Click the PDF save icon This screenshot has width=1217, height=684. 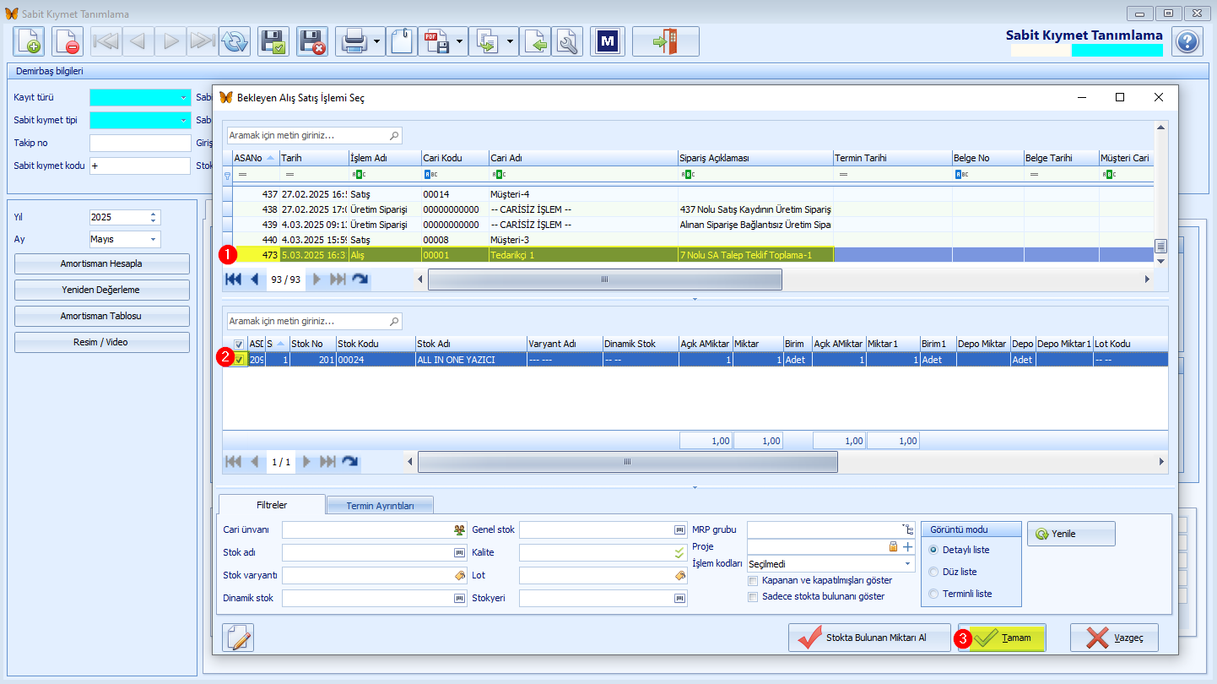pyautogui.click(x=436, y=41)
